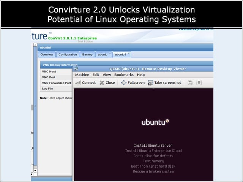Select Boot from first hard disk option
This screenshot has height=182, width=243.
[x=153, y=166]
